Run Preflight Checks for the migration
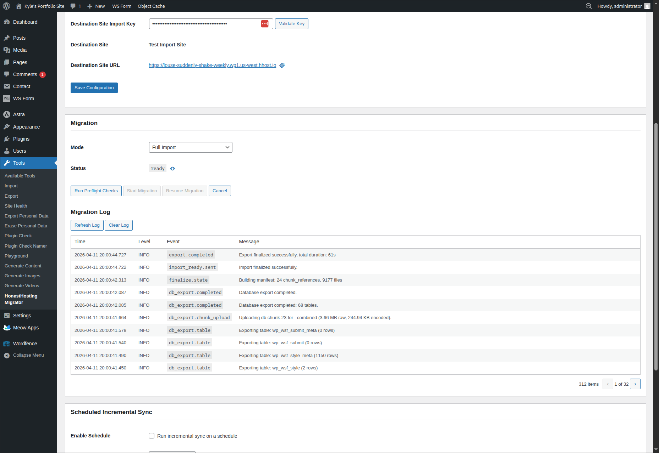This screenshot has height=453, width=659. coord(96,191)
